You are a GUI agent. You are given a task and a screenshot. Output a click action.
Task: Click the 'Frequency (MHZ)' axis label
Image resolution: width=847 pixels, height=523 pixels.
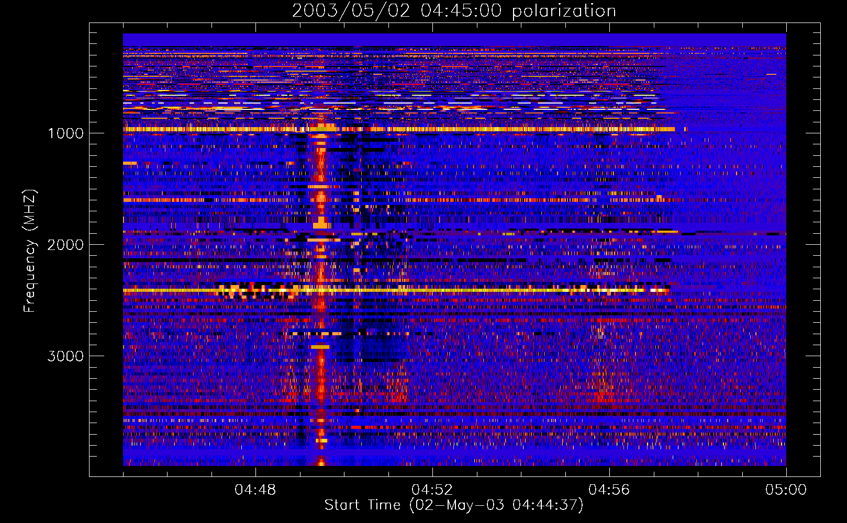30,251
